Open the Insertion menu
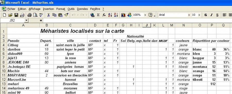The width and height of the screenshot is (232, 94). click(48, 9)
